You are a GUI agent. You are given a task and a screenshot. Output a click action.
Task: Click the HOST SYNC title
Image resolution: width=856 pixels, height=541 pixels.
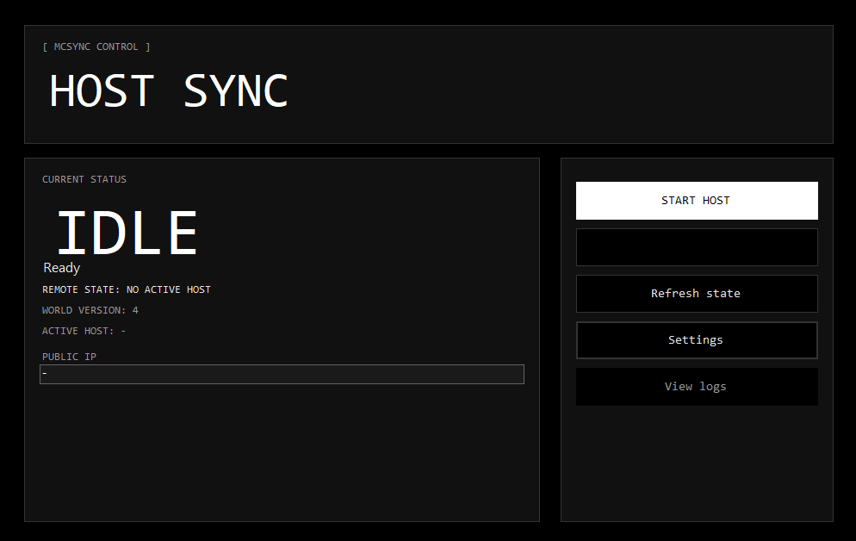click(x=169, y=90)
